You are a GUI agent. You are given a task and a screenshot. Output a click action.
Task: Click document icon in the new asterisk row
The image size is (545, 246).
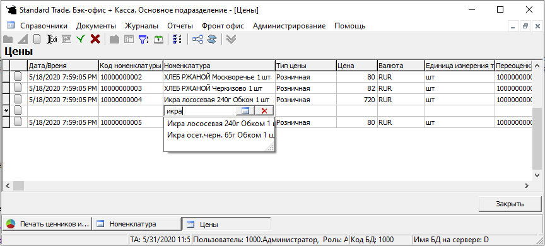pos(18,111)
